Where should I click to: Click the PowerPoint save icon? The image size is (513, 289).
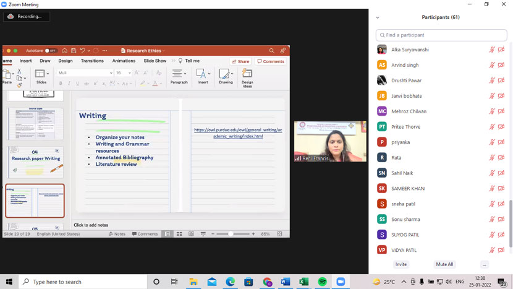click(x=74, y=51)
